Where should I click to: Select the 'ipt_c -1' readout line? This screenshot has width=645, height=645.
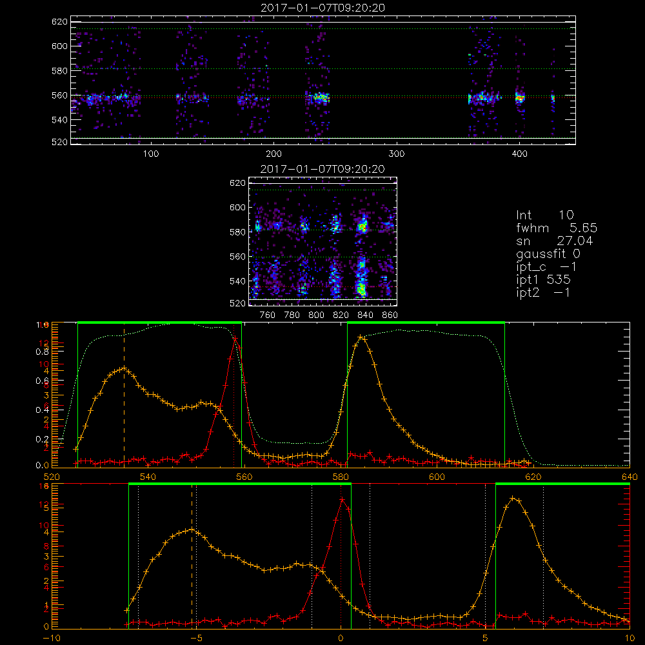pos(546,268)
